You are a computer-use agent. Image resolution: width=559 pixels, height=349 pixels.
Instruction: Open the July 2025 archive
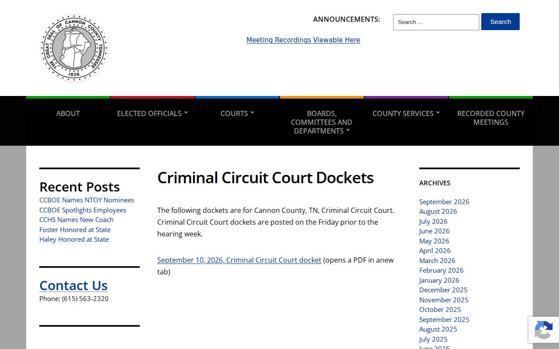click(433, 339)
